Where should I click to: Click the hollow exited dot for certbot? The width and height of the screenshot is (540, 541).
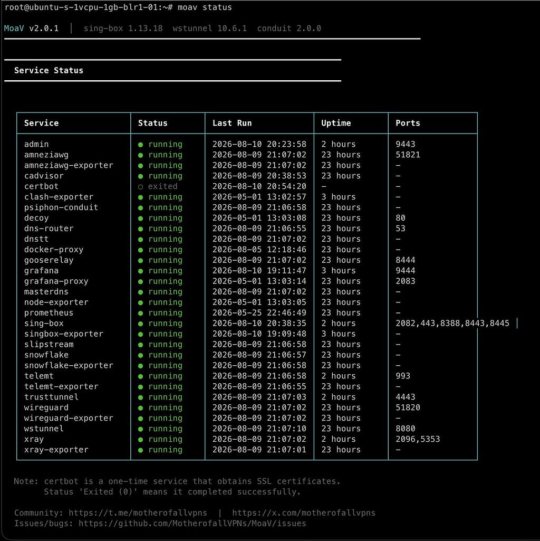140,187
